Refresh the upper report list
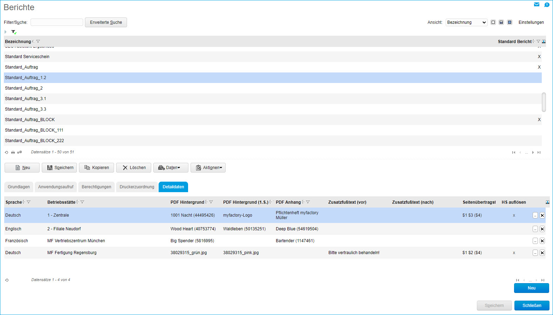 coord(6,152)
